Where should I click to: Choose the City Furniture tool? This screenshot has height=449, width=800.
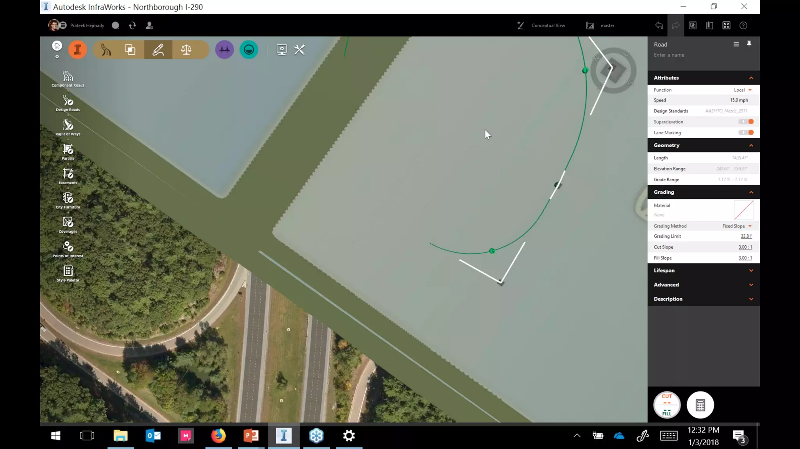[68, 201]
